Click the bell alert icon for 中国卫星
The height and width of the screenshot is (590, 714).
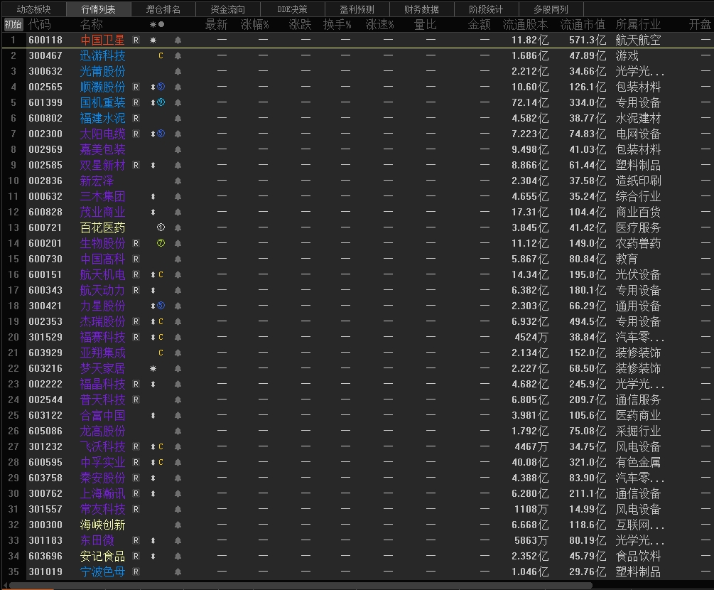pos(178,40)
